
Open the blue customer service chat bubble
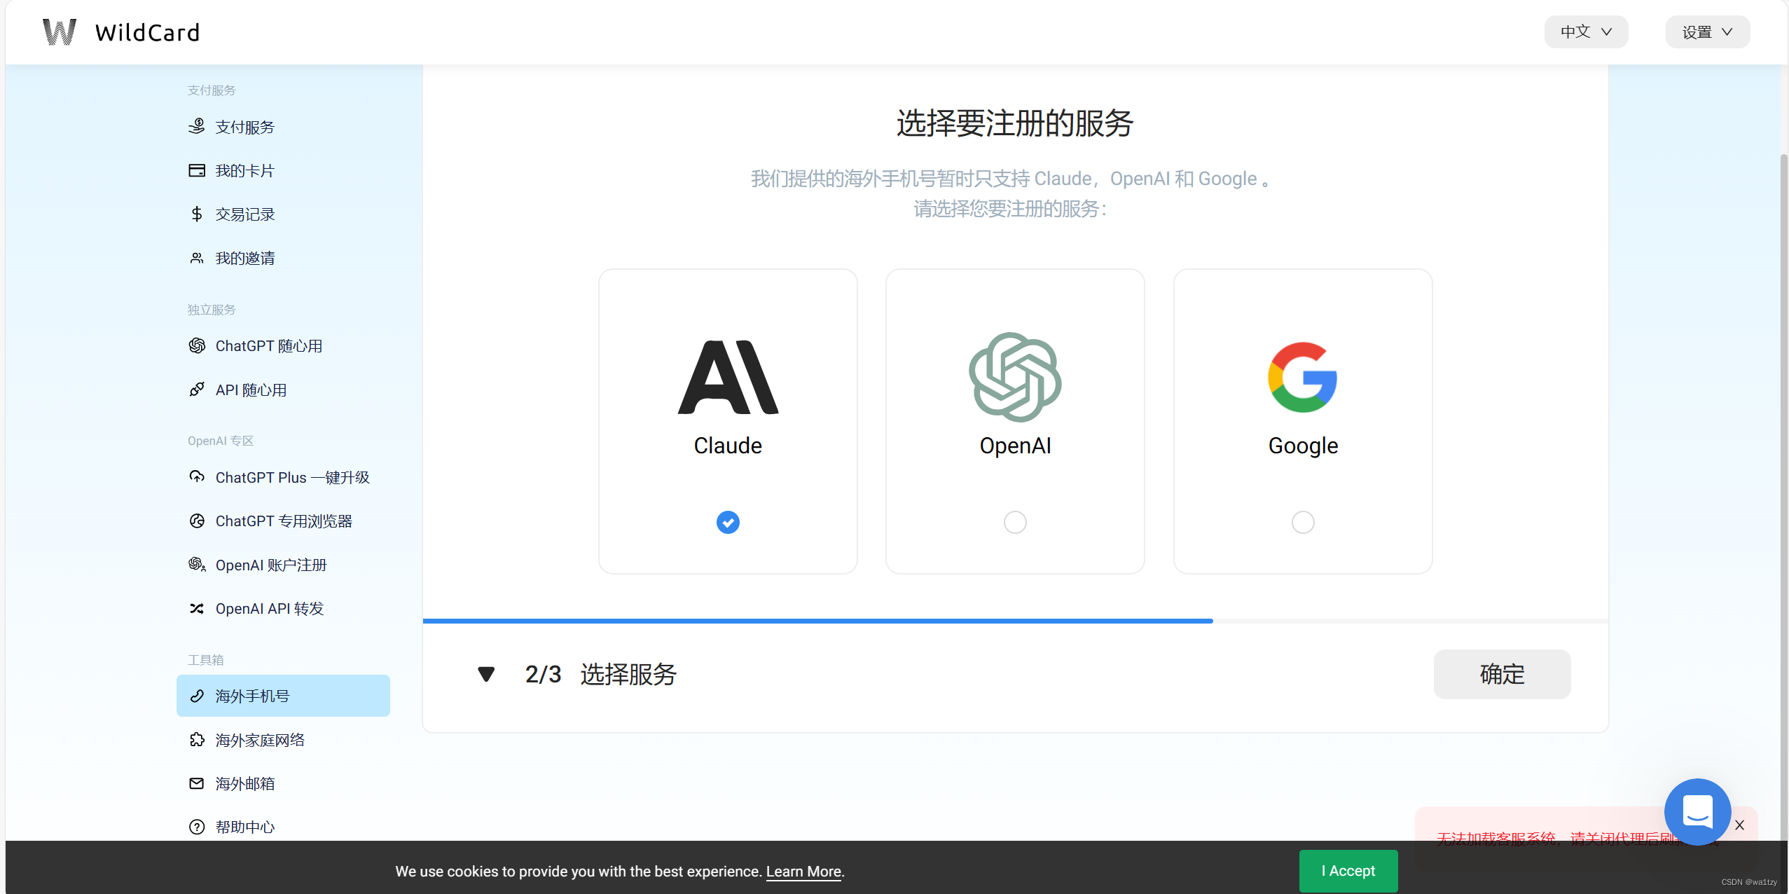coord(1697,812)
